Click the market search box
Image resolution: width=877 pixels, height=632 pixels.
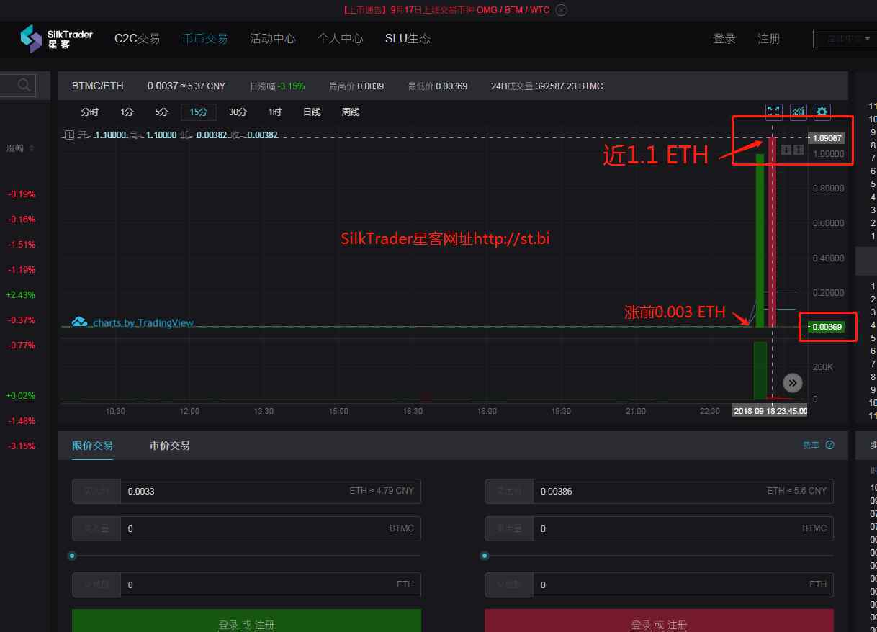[x=18, y=86]
